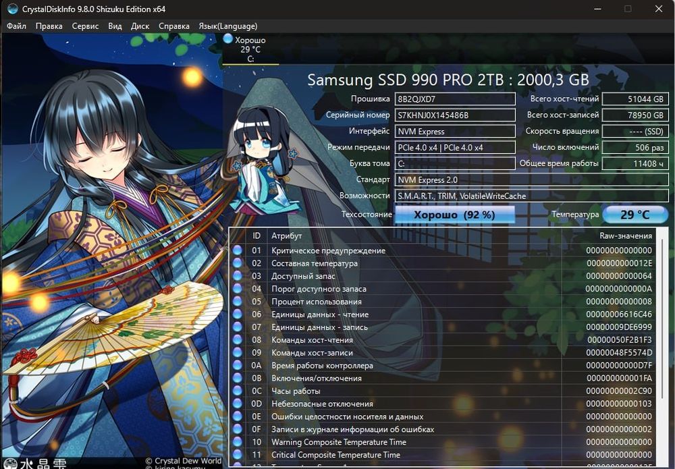Click status orb of attribute 0B Включения/отключения
This screenshot has width=675, height=469.
coord(237,378)
